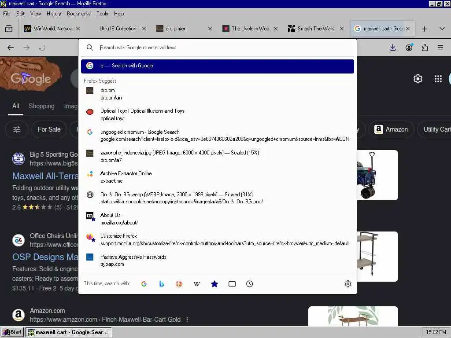Select About Us mozilla.org suggestion

218,219
